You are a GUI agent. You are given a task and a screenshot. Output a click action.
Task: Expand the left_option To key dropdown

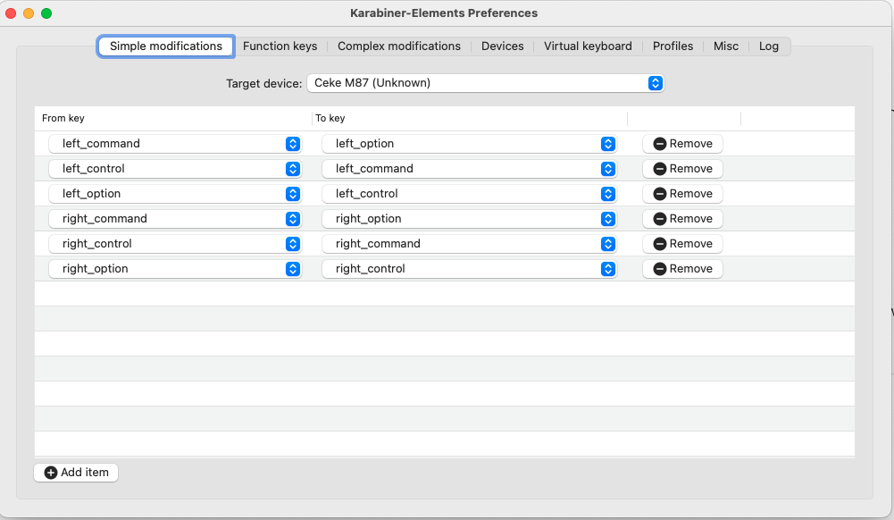click(x=469, y=144)
